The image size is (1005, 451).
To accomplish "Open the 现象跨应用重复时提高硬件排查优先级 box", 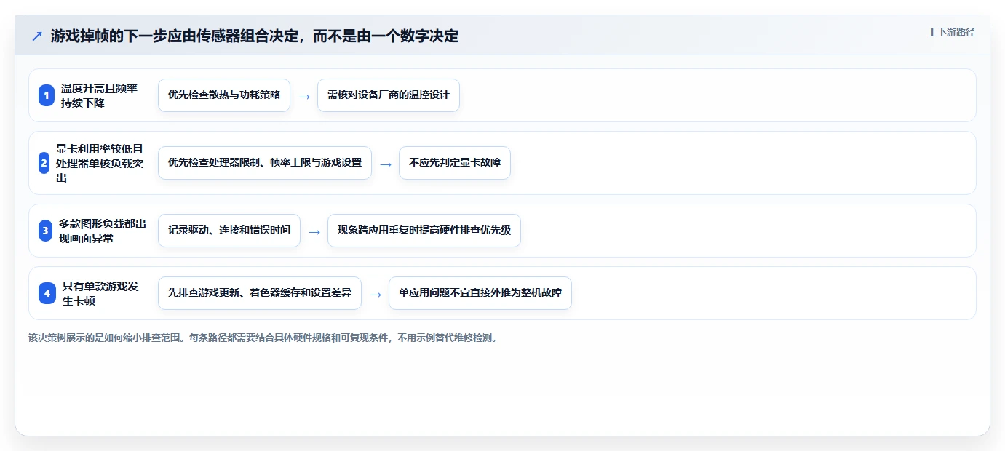I will (424, 231).
